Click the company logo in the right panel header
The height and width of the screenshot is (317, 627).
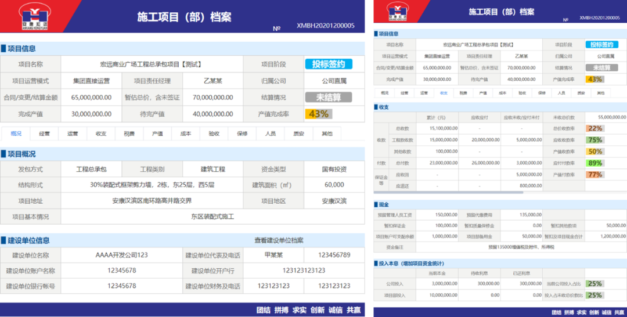tap(397, 11)
